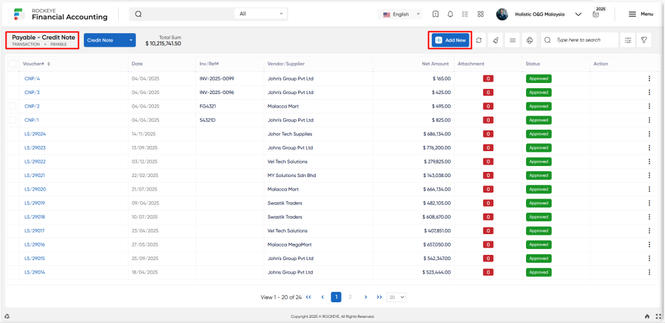Click the global search magnifier icon

[138, 14]
